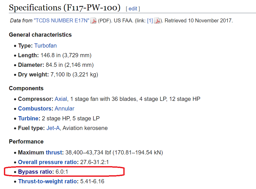Viewport: 256px width, 189px height.
Task: Click the General characteristics subheading
Action: pyautogui.click(x=40, y=35)
